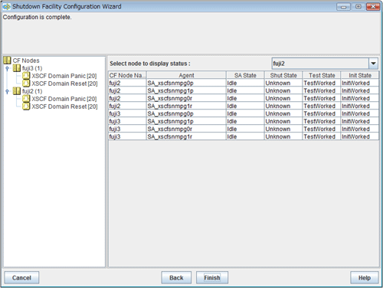Click the Back button

click(176, 277)
